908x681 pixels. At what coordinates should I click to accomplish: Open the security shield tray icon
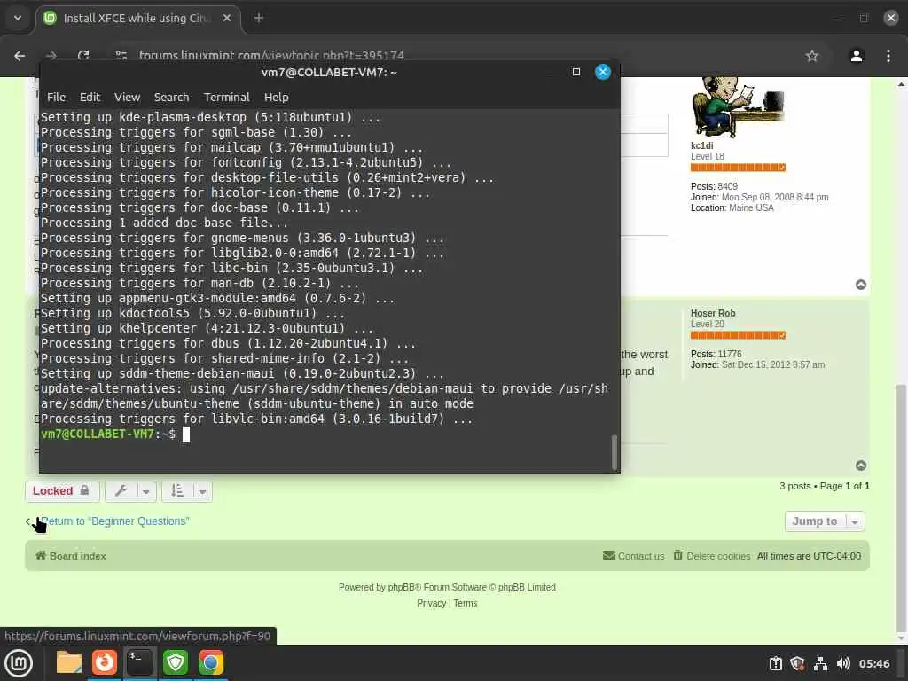pos(797,663)
